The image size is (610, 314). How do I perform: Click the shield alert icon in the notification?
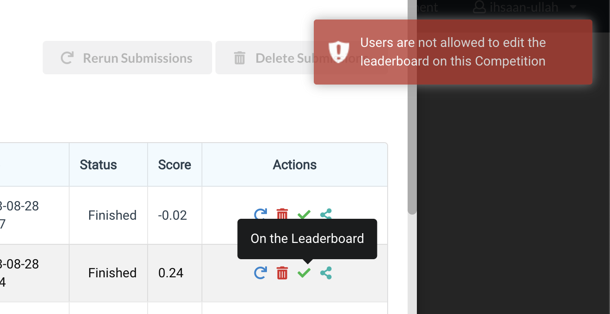(x=338, y=52)
